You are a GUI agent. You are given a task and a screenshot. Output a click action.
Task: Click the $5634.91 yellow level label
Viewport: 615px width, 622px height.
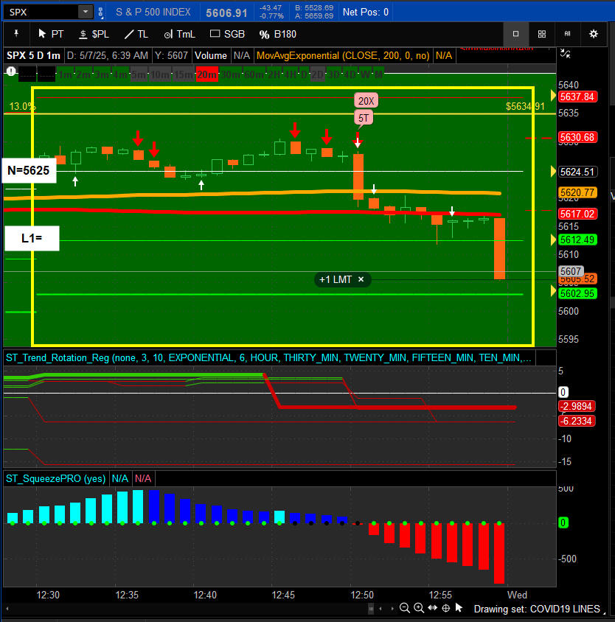tap(525, 106)
